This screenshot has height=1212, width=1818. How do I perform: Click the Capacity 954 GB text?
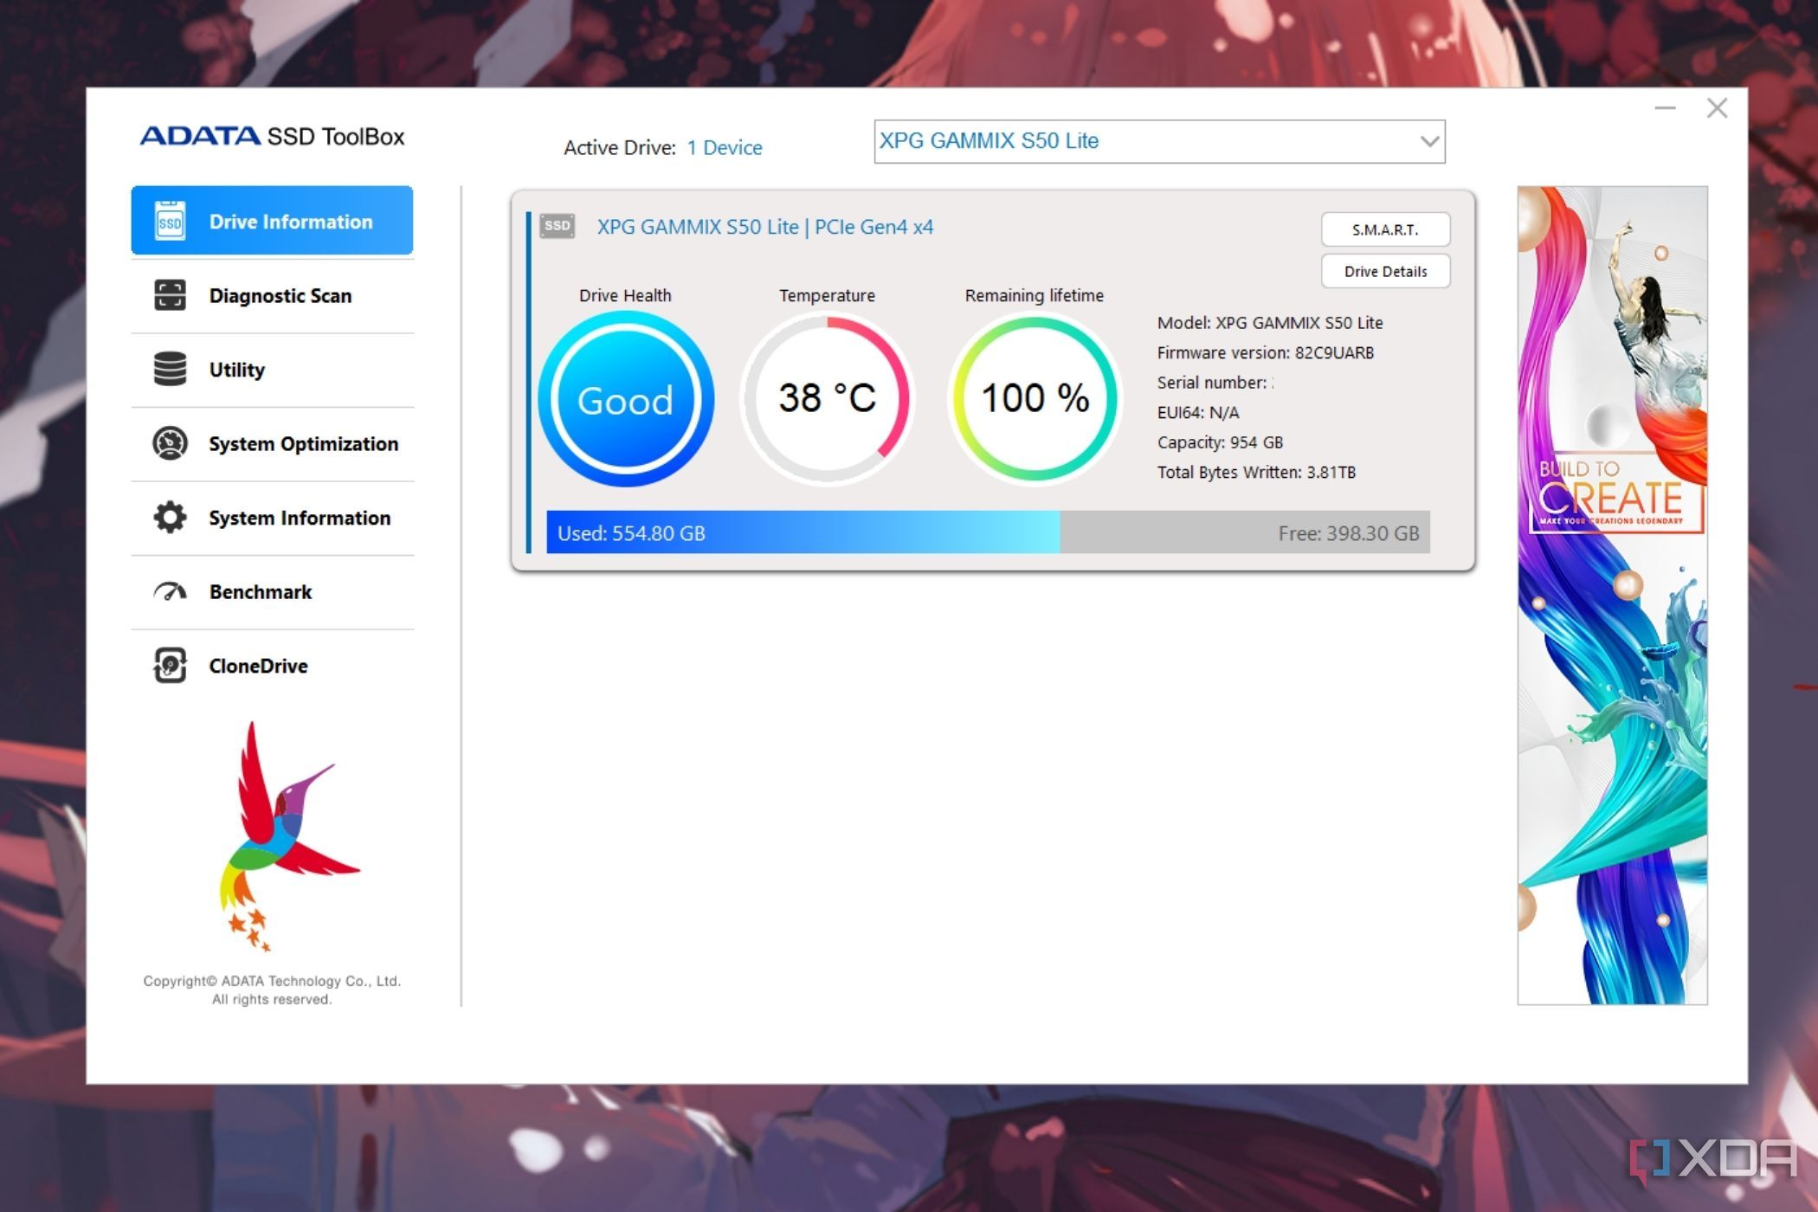coord(1220,442)
